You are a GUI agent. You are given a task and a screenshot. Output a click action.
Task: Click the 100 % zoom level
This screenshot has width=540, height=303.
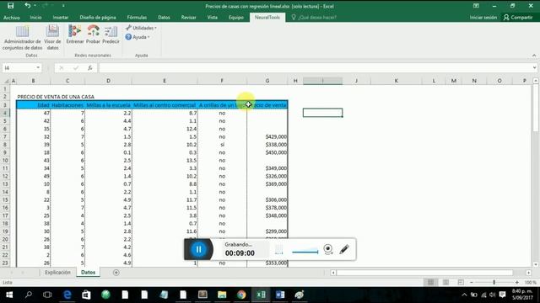pyautogui.click(x=531, y=283)
